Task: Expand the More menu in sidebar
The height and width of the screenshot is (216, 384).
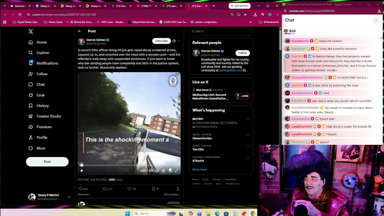Action: point(37,148)
